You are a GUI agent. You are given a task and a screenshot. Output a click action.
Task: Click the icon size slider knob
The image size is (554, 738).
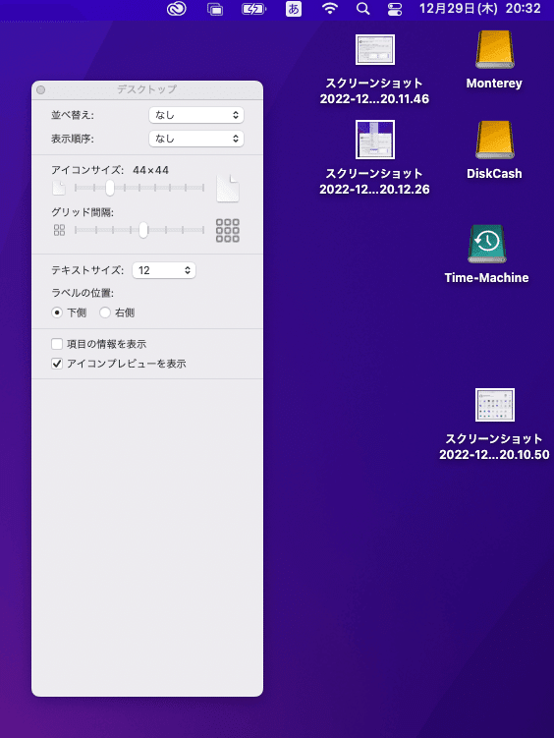pyautogui.click(x=110, y=188)
